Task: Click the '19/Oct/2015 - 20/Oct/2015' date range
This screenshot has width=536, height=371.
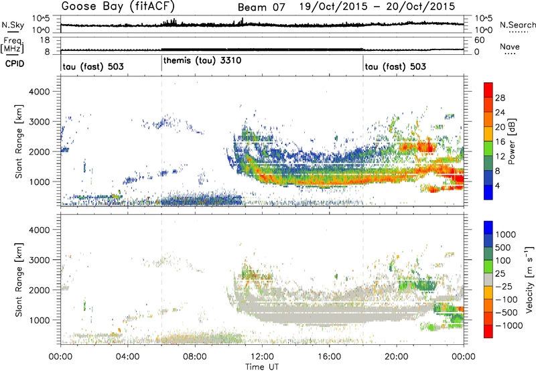Action: [x=377, y=7]
